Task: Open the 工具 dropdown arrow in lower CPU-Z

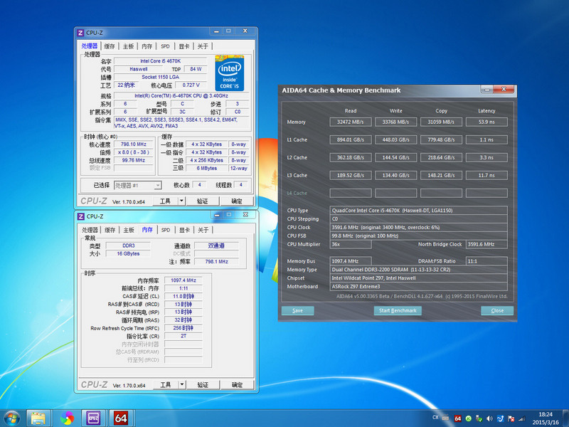Action: (x=181, y=385)
